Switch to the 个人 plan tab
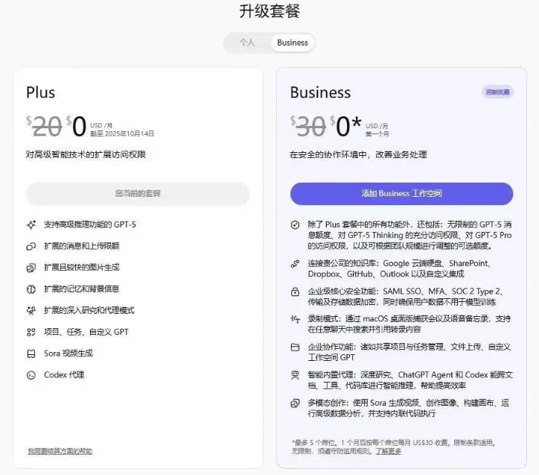This screenshot has width=539, height=475. click(x=247, y=43)
